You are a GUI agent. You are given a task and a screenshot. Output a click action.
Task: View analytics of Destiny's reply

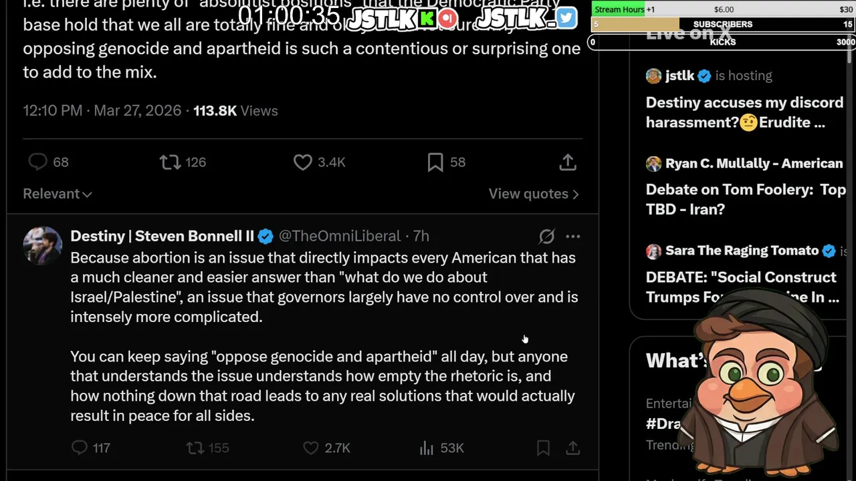pyautogui.click(x=427, y=448)
